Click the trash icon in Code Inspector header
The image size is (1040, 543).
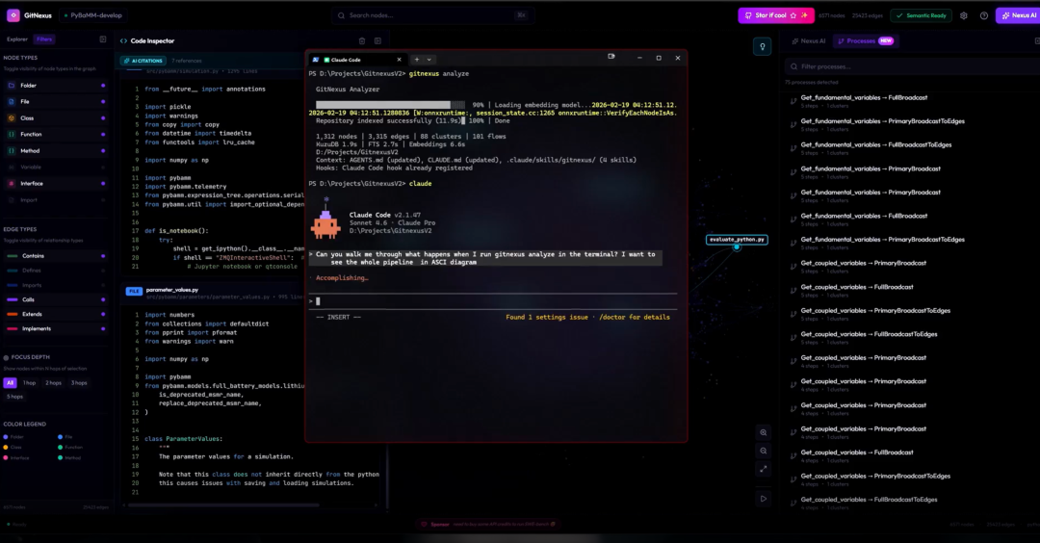pos(362,41)
